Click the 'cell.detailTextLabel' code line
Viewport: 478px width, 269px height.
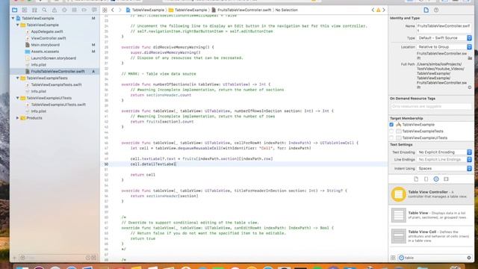coord(153,164)
